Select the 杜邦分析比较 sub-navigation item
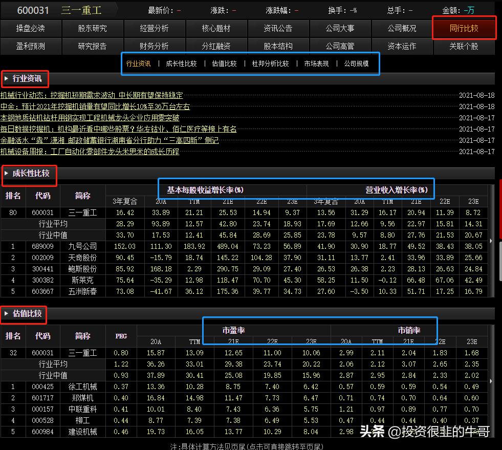Viewport: 502px width, 450px height. pyautogui.click(x=271, y=64)
